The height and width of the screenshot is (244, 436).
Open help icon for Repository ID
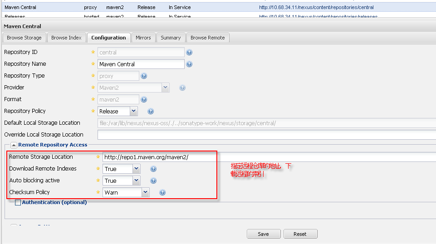click(189, 52)
